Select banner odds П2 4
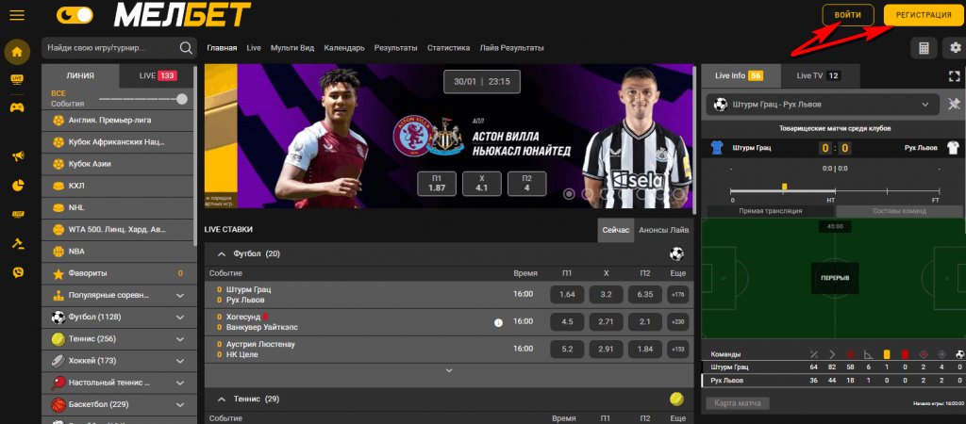The height and width of the screenshot is (424, 966). [x=526, y=184]
